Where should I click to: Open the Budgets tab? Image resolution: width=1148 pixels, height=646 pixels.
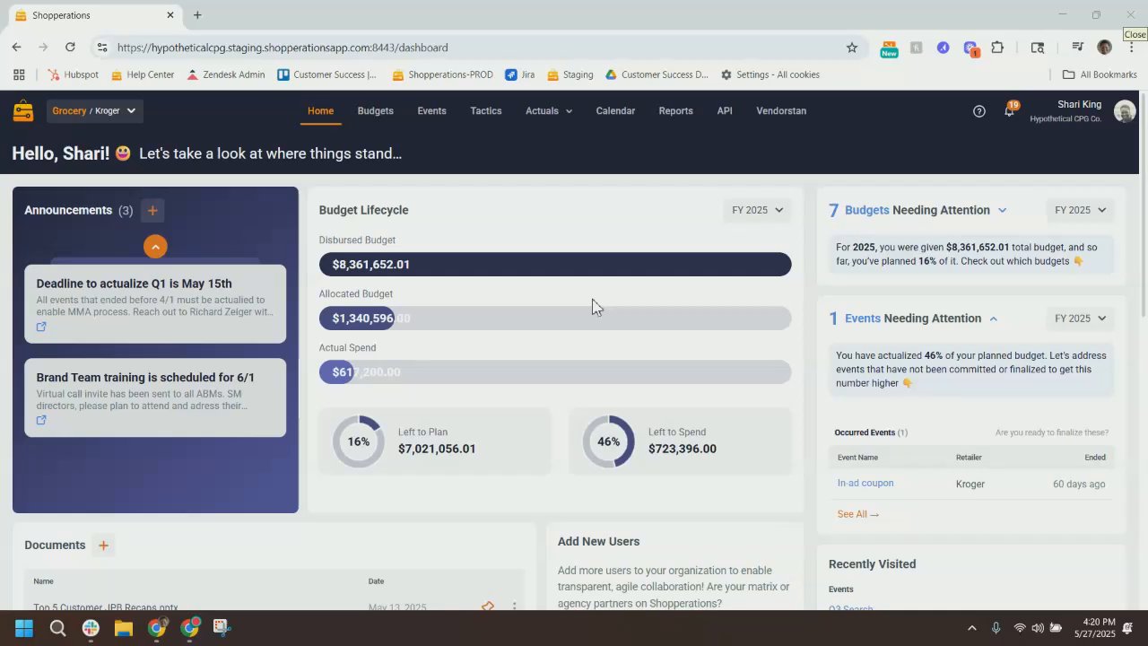coord(375,111)
